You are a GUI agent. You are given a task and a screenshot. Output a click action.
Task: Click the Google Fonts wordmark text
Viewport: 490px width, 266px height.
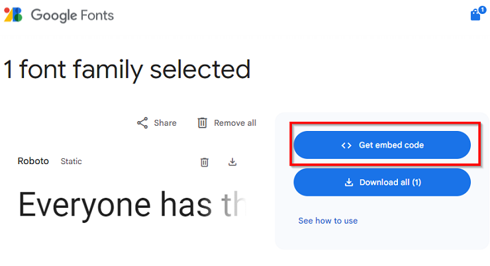[x=72, y=15]
